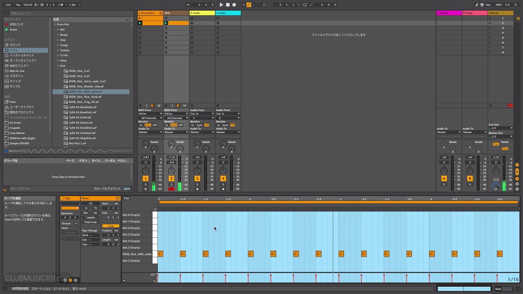Click the Tap tempo button
Screen dimensions: 523x294
[x=18, y=4]
